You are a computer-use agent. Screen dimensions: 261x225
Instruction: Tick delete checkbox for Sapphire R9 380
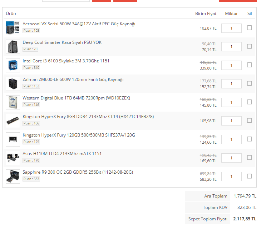[x=249, y=176]
